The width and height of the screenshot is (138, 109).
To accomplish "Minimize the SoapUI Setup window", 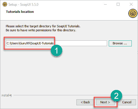I will tap(105, 4).
